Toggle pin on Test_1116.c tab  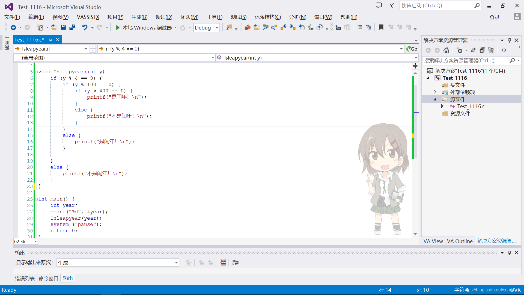click(x=50, y=40)
